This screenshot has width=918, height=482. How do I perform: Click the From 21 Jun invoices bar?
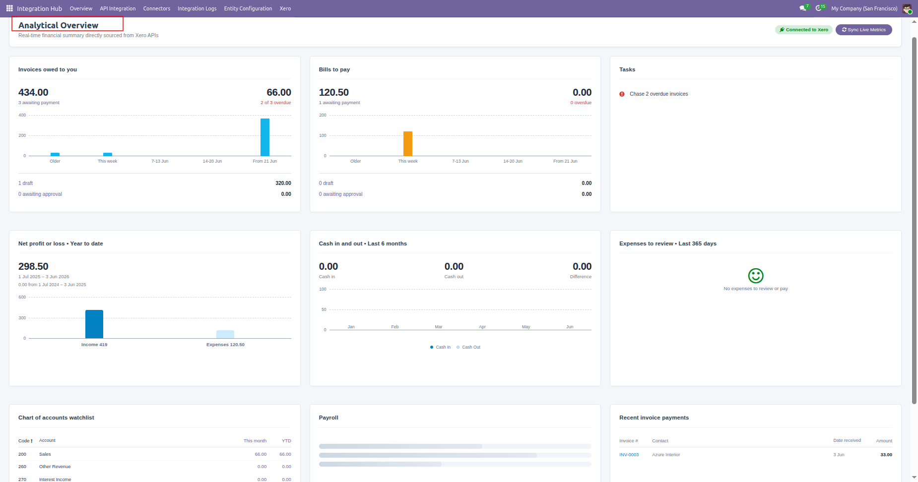[x=265, y=137]
